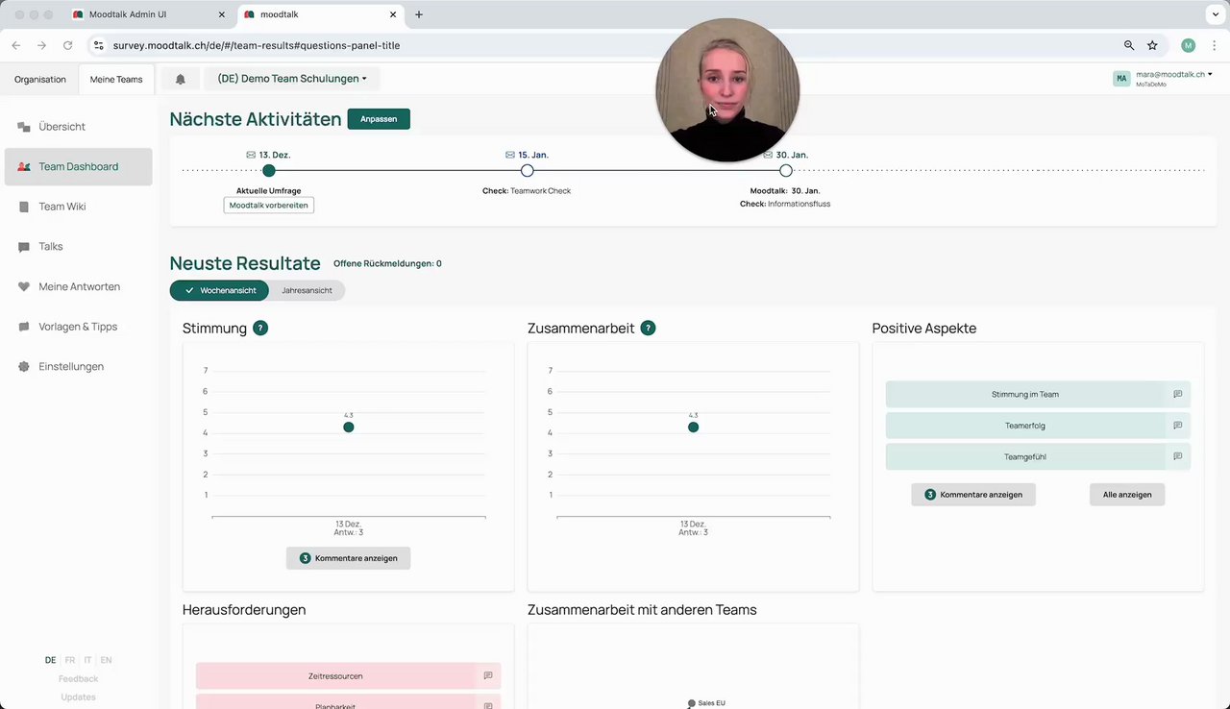Viewport: 1230px width, 709px height.
Task: Open Stimmung help question mark
Action: (260, 328)
